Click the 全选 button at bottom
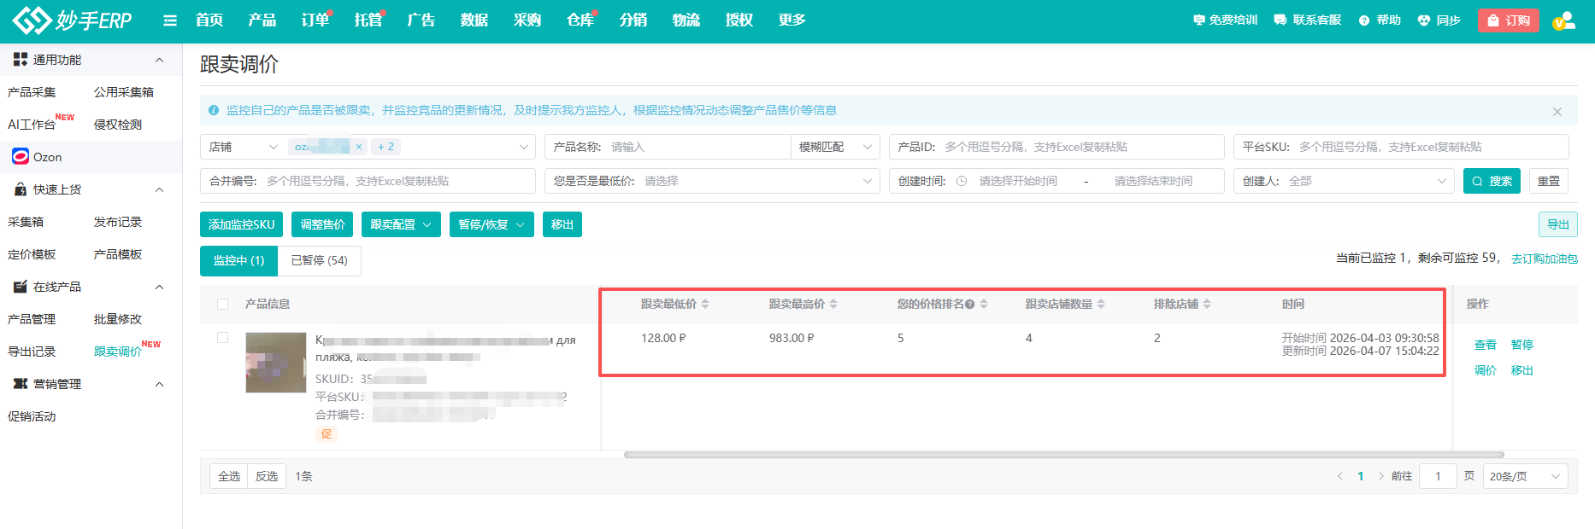This screenshot has height=529, width=1595. (x=229, y=476)
